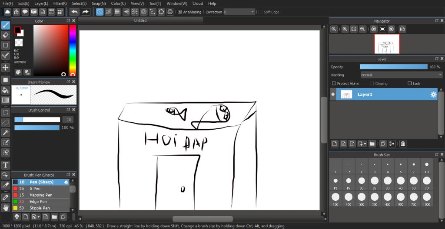
Task: Toggle AntiAliasing checkbox
Action: point(179,12)
